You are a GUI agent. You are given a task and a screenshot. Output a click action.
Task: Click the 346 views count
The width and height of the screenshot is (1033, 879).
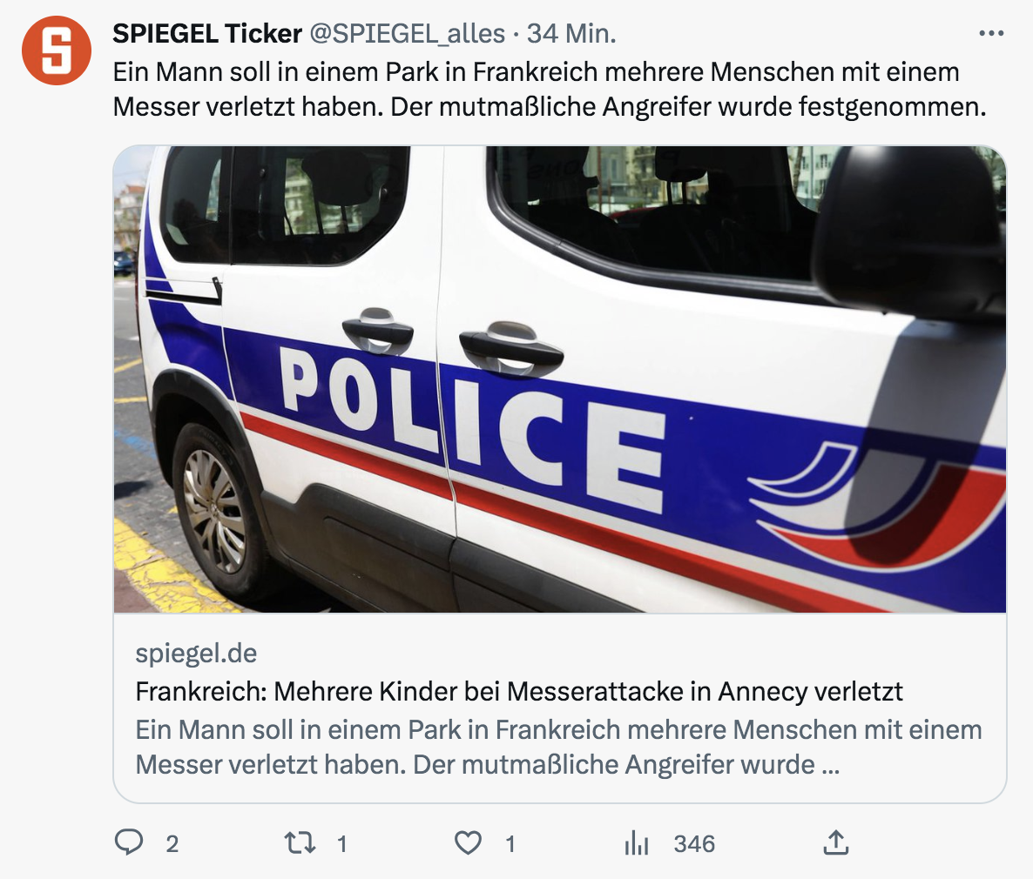click(694, 844)
